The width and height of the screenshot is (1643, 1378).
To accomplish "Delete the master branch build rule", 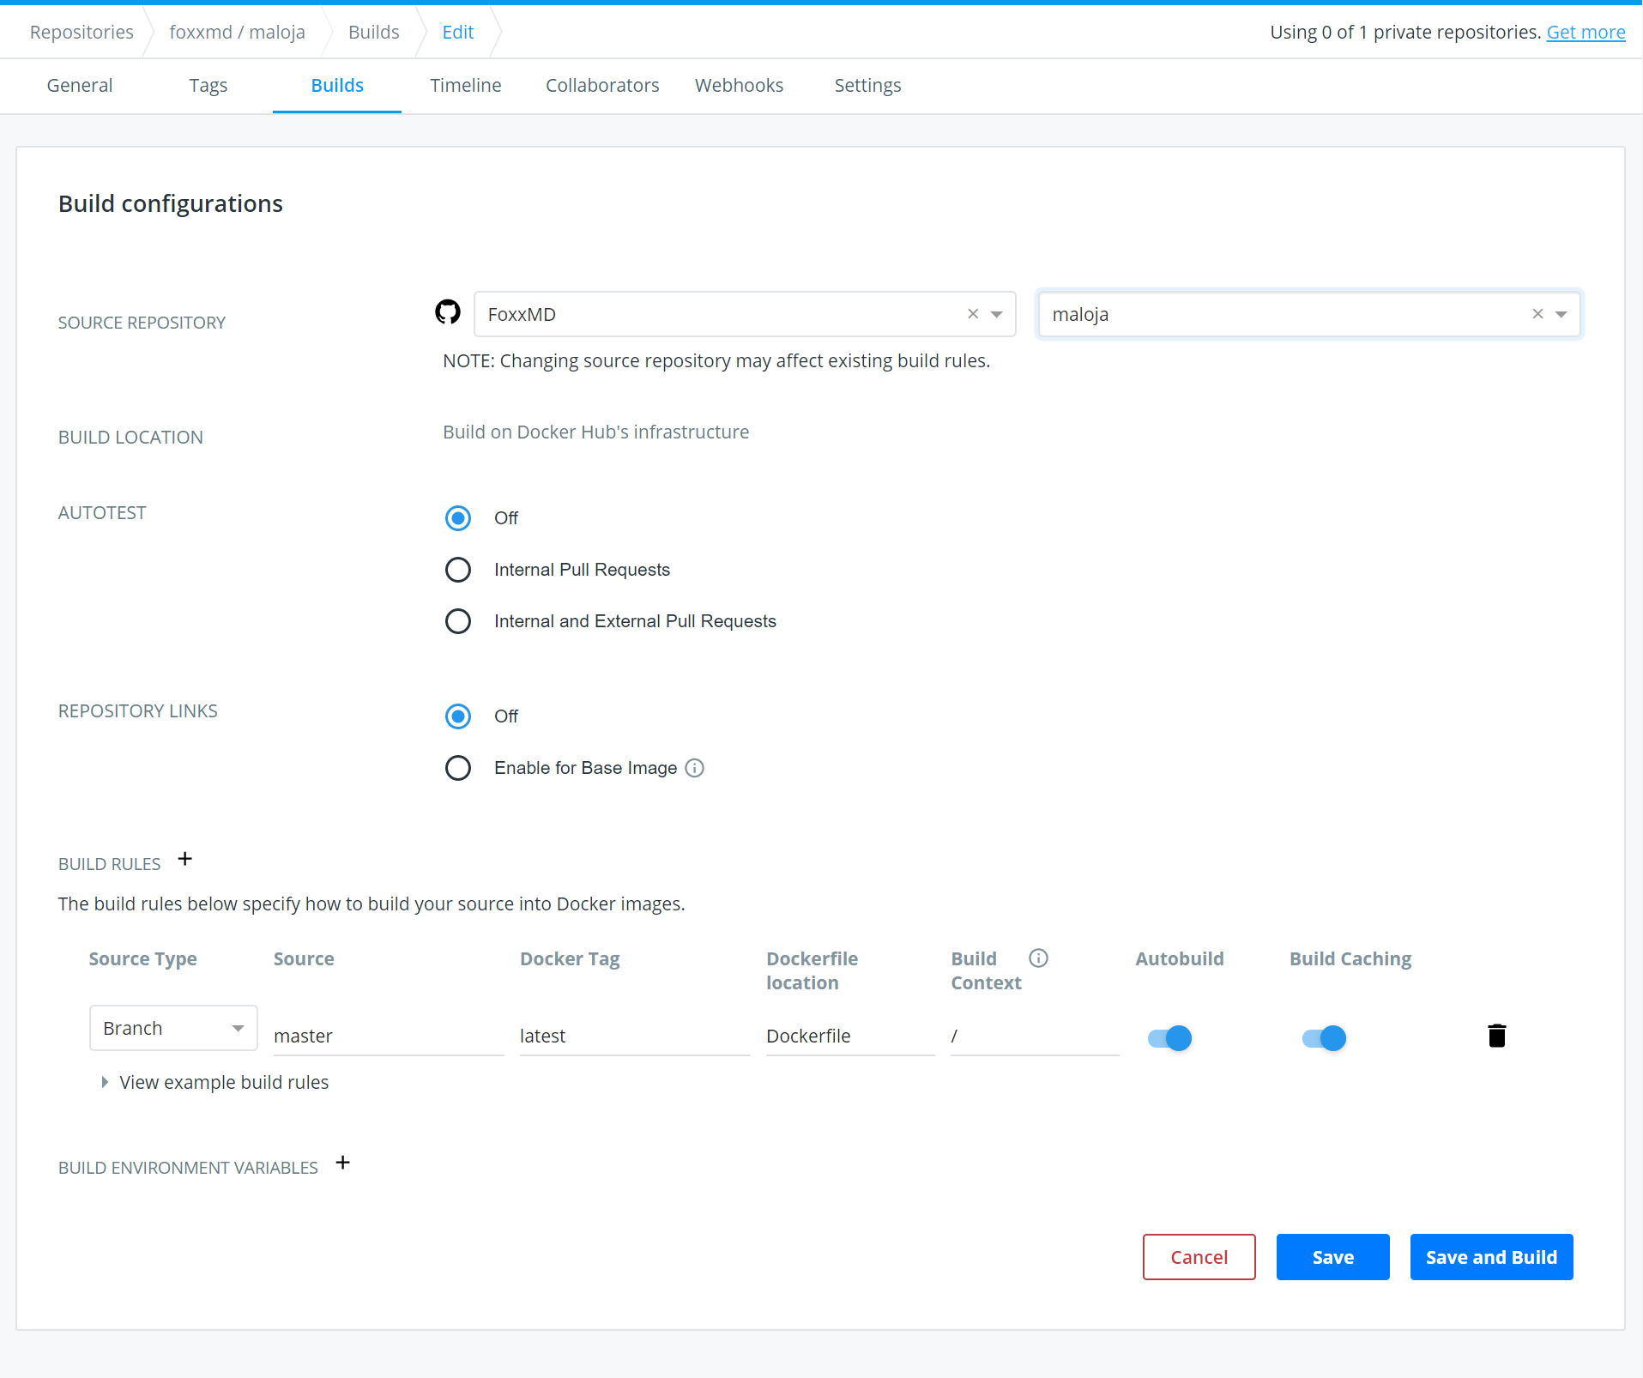I will (1497, 1036).
